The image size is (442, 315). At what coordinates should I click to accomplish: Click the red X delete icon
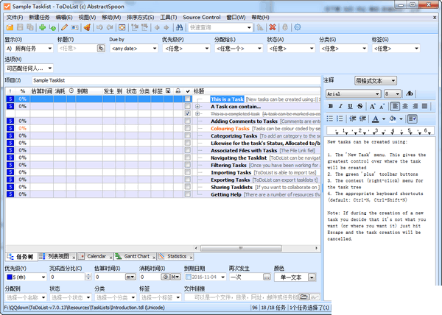(x=273, y=27)
